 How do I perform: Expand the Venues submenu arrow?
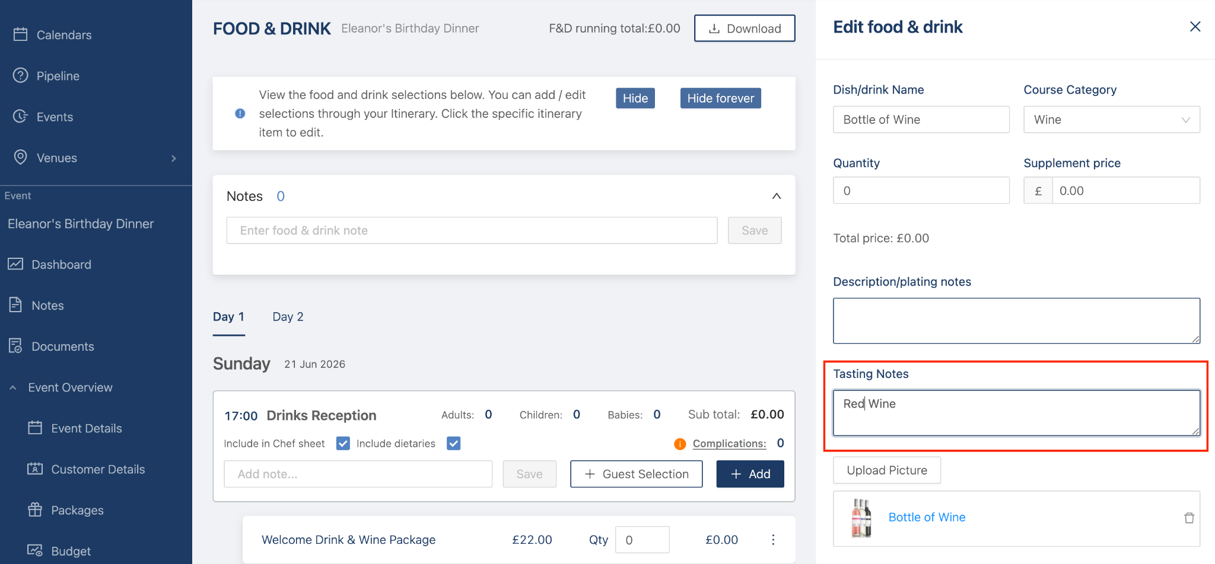174,158
